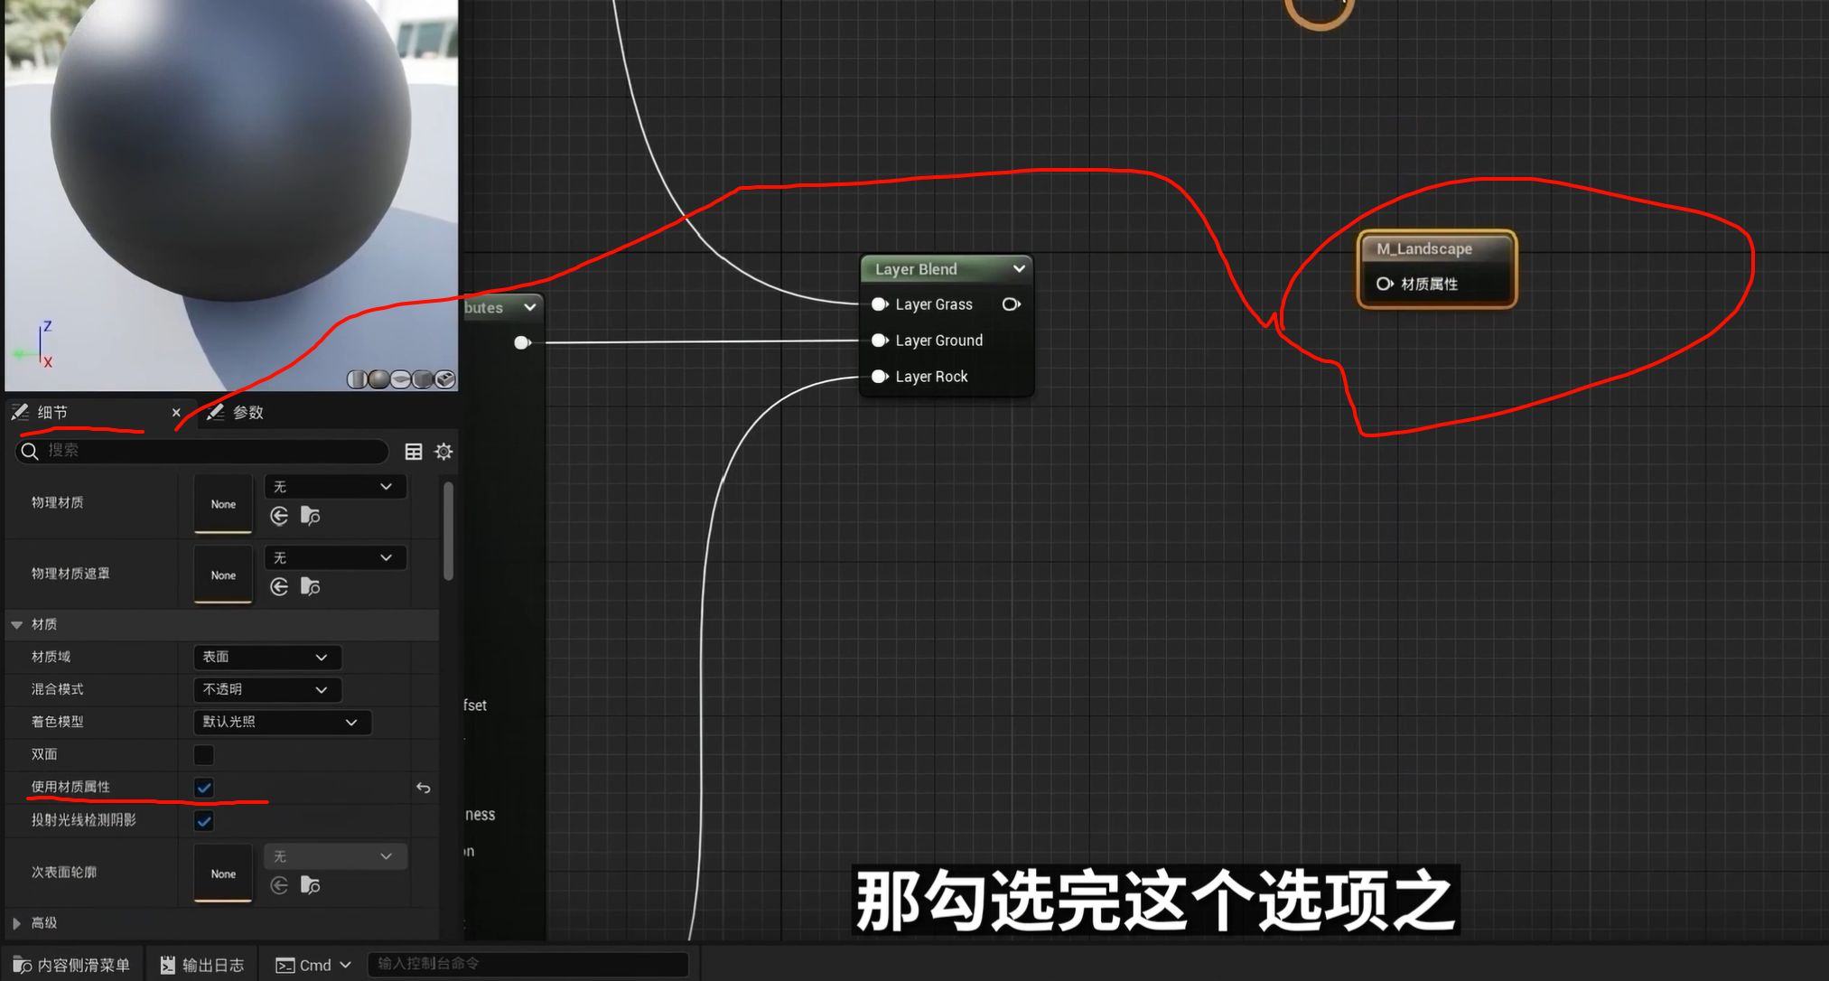Uncheck 使用材质属性 checkbox

204,788
